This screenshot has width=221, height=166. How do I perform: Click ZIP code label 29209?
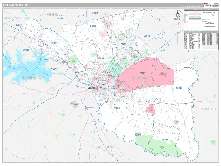pos(117,108)
